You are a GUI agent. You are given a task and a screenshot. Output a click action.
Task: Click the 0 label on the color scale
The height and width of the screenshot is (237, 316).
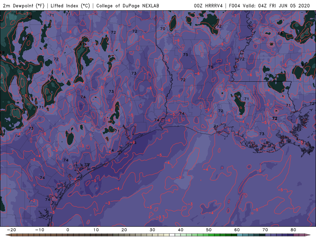tap(68, 230)
